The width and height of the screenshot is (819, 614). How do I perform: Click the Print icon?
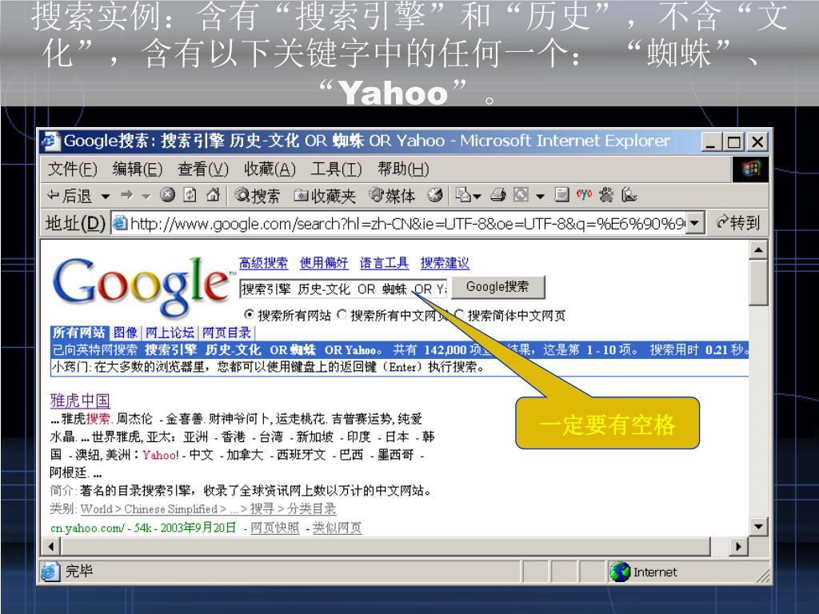point(498,195)
